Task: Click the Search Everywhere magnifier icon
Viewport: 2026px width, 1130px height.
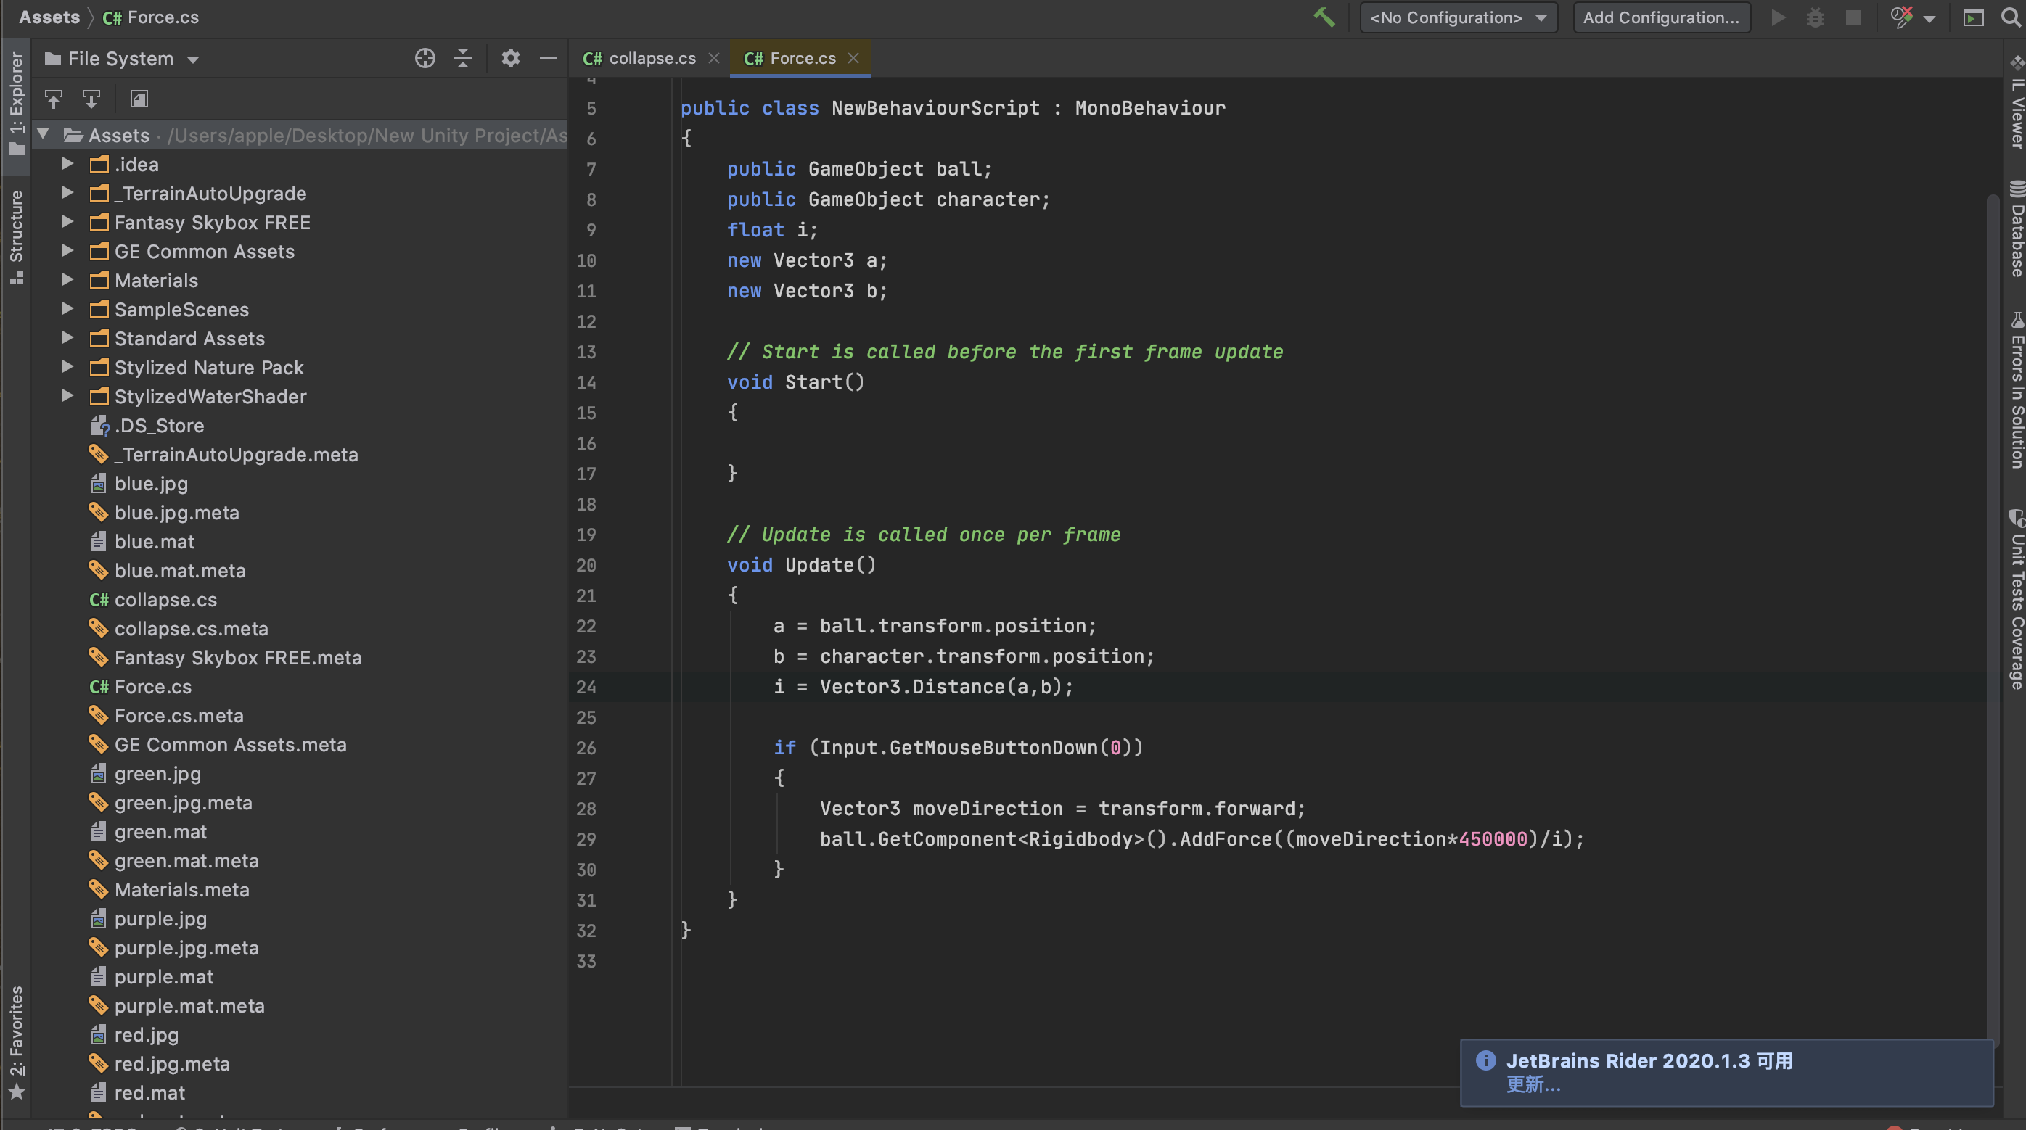Action: pos(2010,17)
